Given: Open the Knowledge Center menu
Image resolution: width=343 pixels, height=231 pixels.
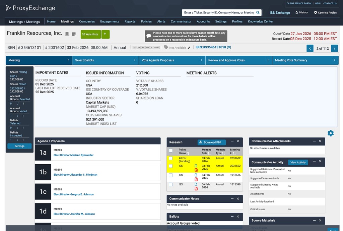Looking at the screenshot, I should (260, 21).
